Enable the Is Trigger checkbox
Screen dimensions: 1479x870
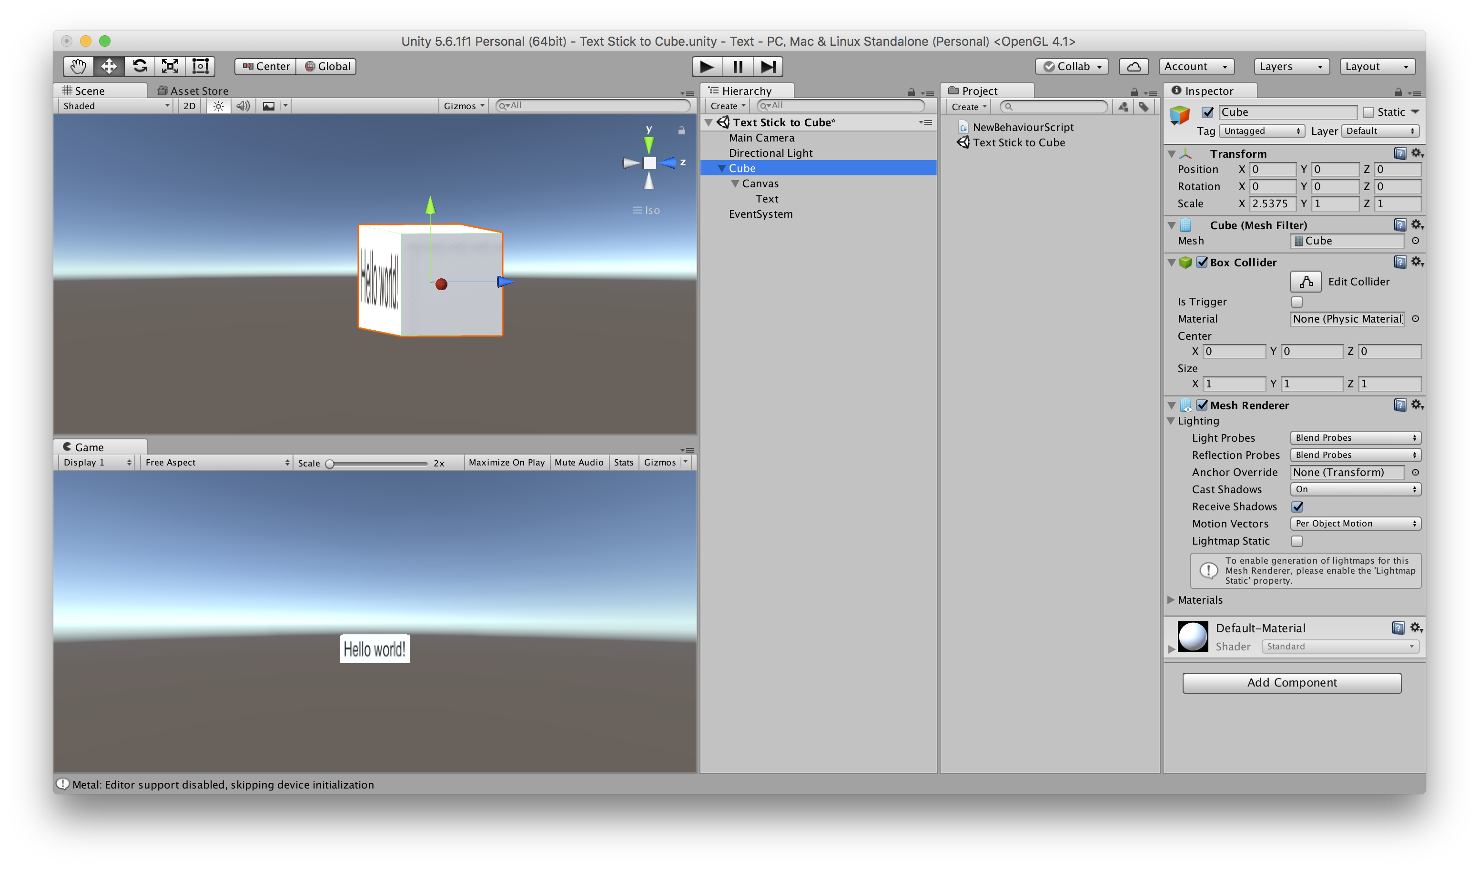tap(1297, 302)
